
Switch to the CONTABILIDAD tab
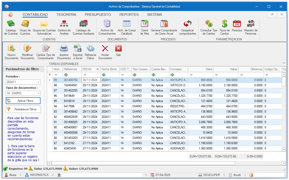click(35, 15)
